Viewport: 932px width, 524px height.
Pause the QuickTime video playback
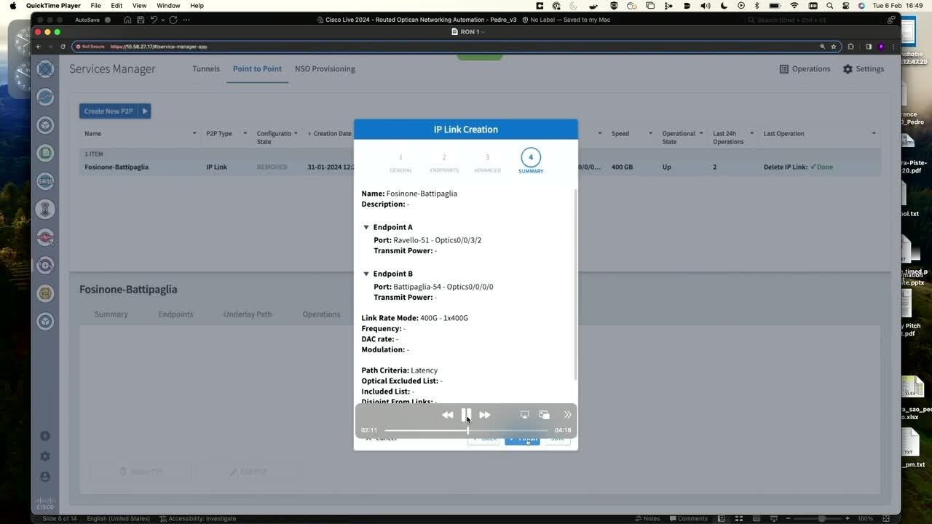(466, 415)
